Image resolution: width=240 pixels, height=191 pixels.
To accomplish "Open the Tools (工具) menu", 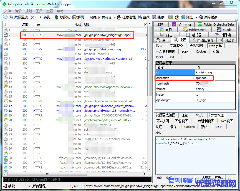I will 39,11.
